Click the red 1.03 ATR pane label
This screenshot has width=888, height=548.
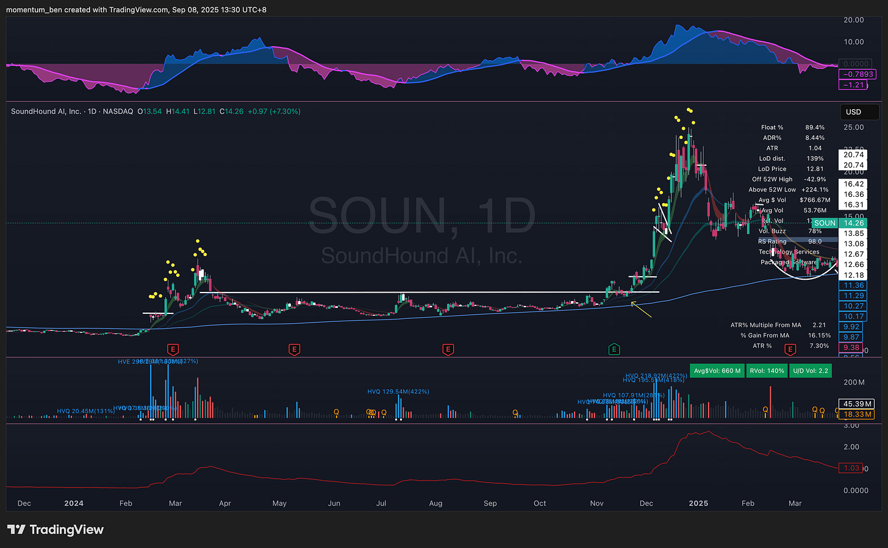851,468
